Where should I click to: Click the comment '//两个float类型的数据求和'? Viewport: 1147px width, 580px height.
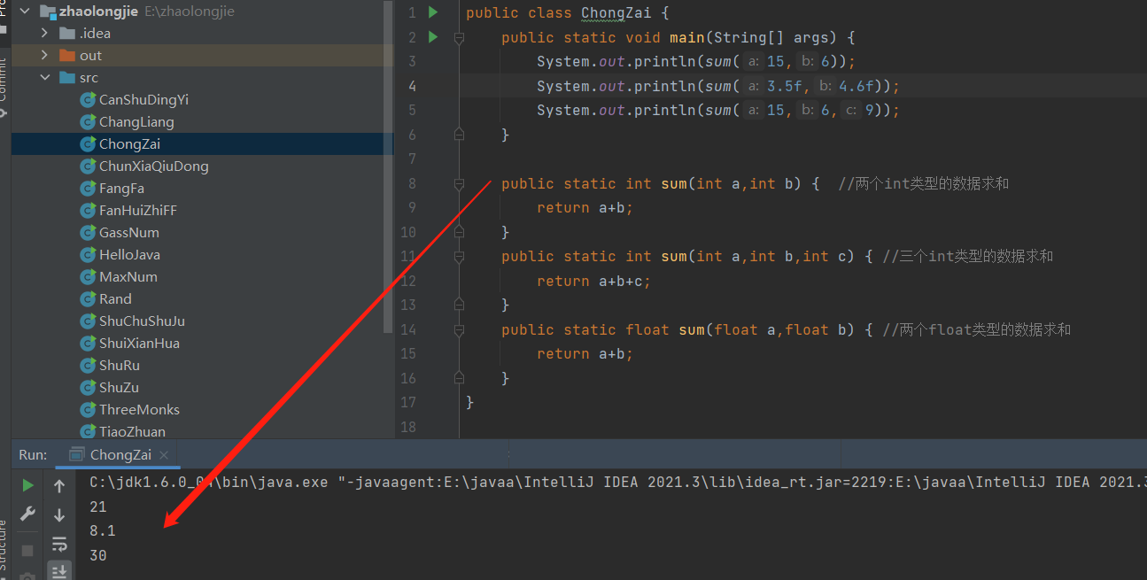point(976,330)
